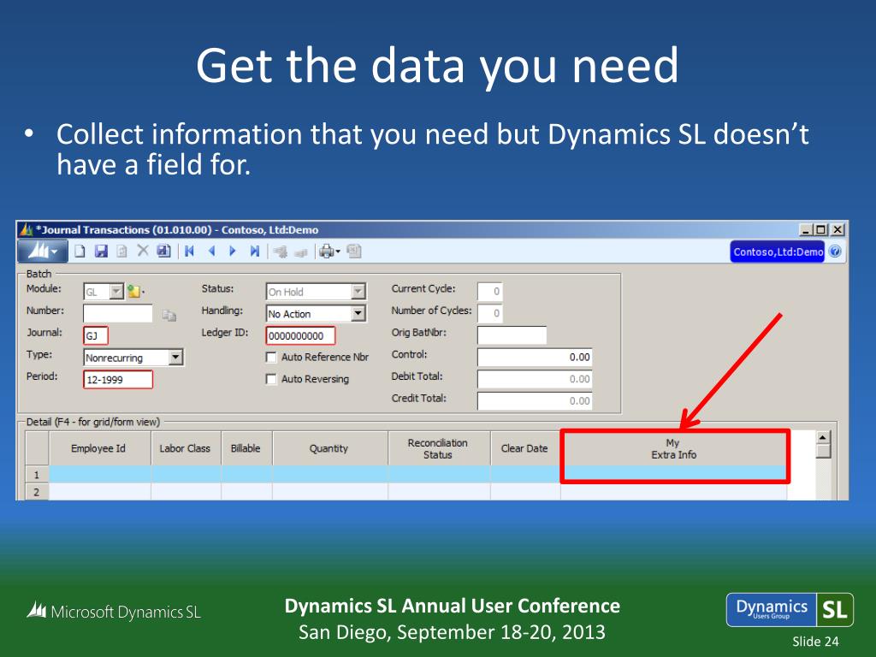The image size is (876, 657).
Task: Expand the Handling No Action dropdown
Action: tap(358, 314)
